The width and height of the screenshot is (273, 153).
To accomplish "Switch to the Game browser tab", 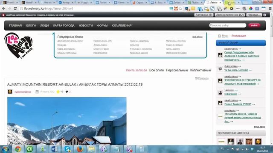I will click(x=121, y=3).
